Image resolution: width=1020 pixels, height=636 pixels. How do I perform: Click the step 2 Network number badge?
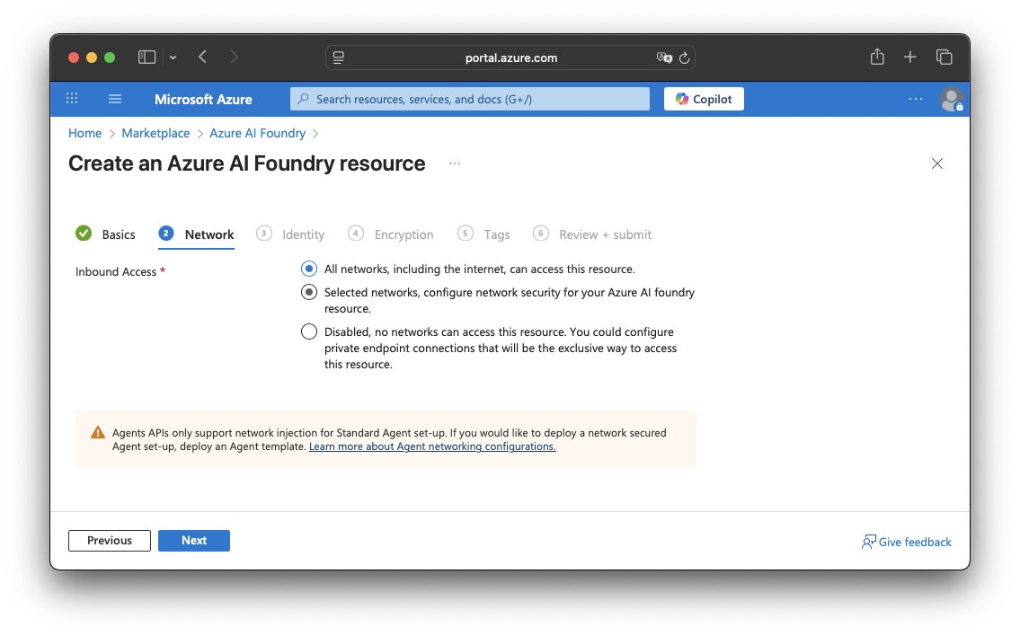pyautogui.click(x=166, y=233)
